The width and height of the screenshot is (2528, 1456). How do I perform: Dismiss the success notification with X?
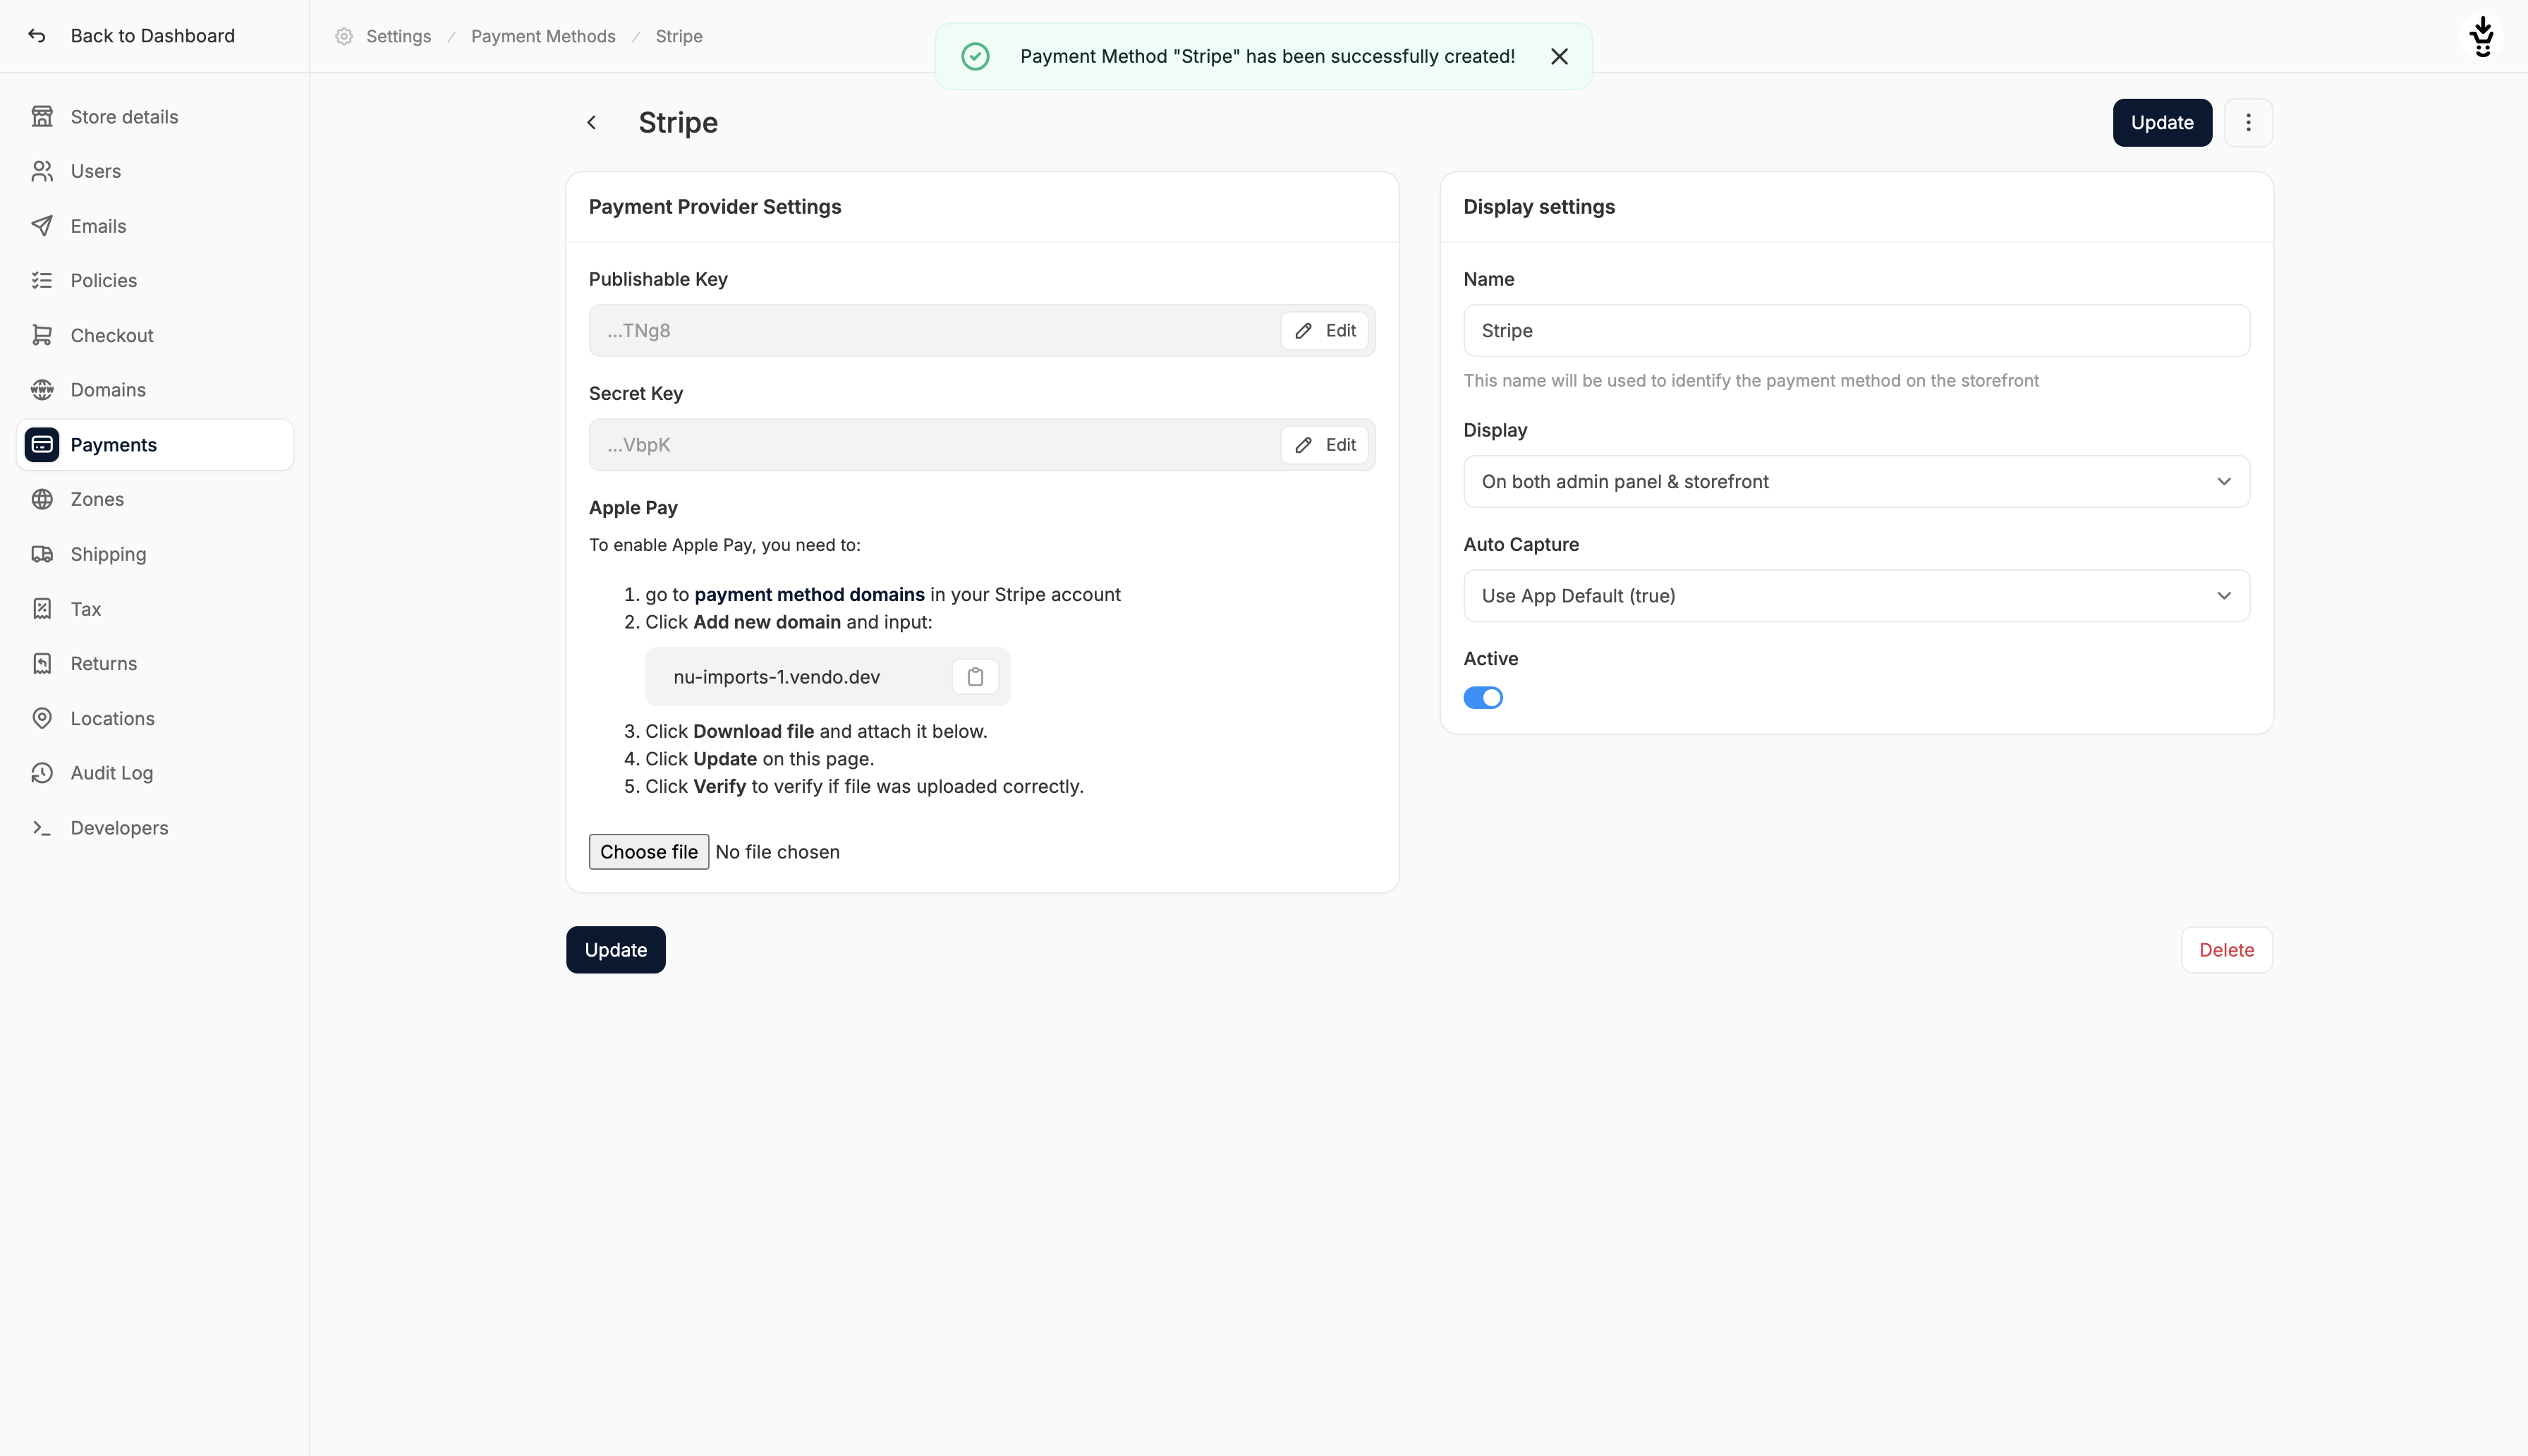point(1560,56)
